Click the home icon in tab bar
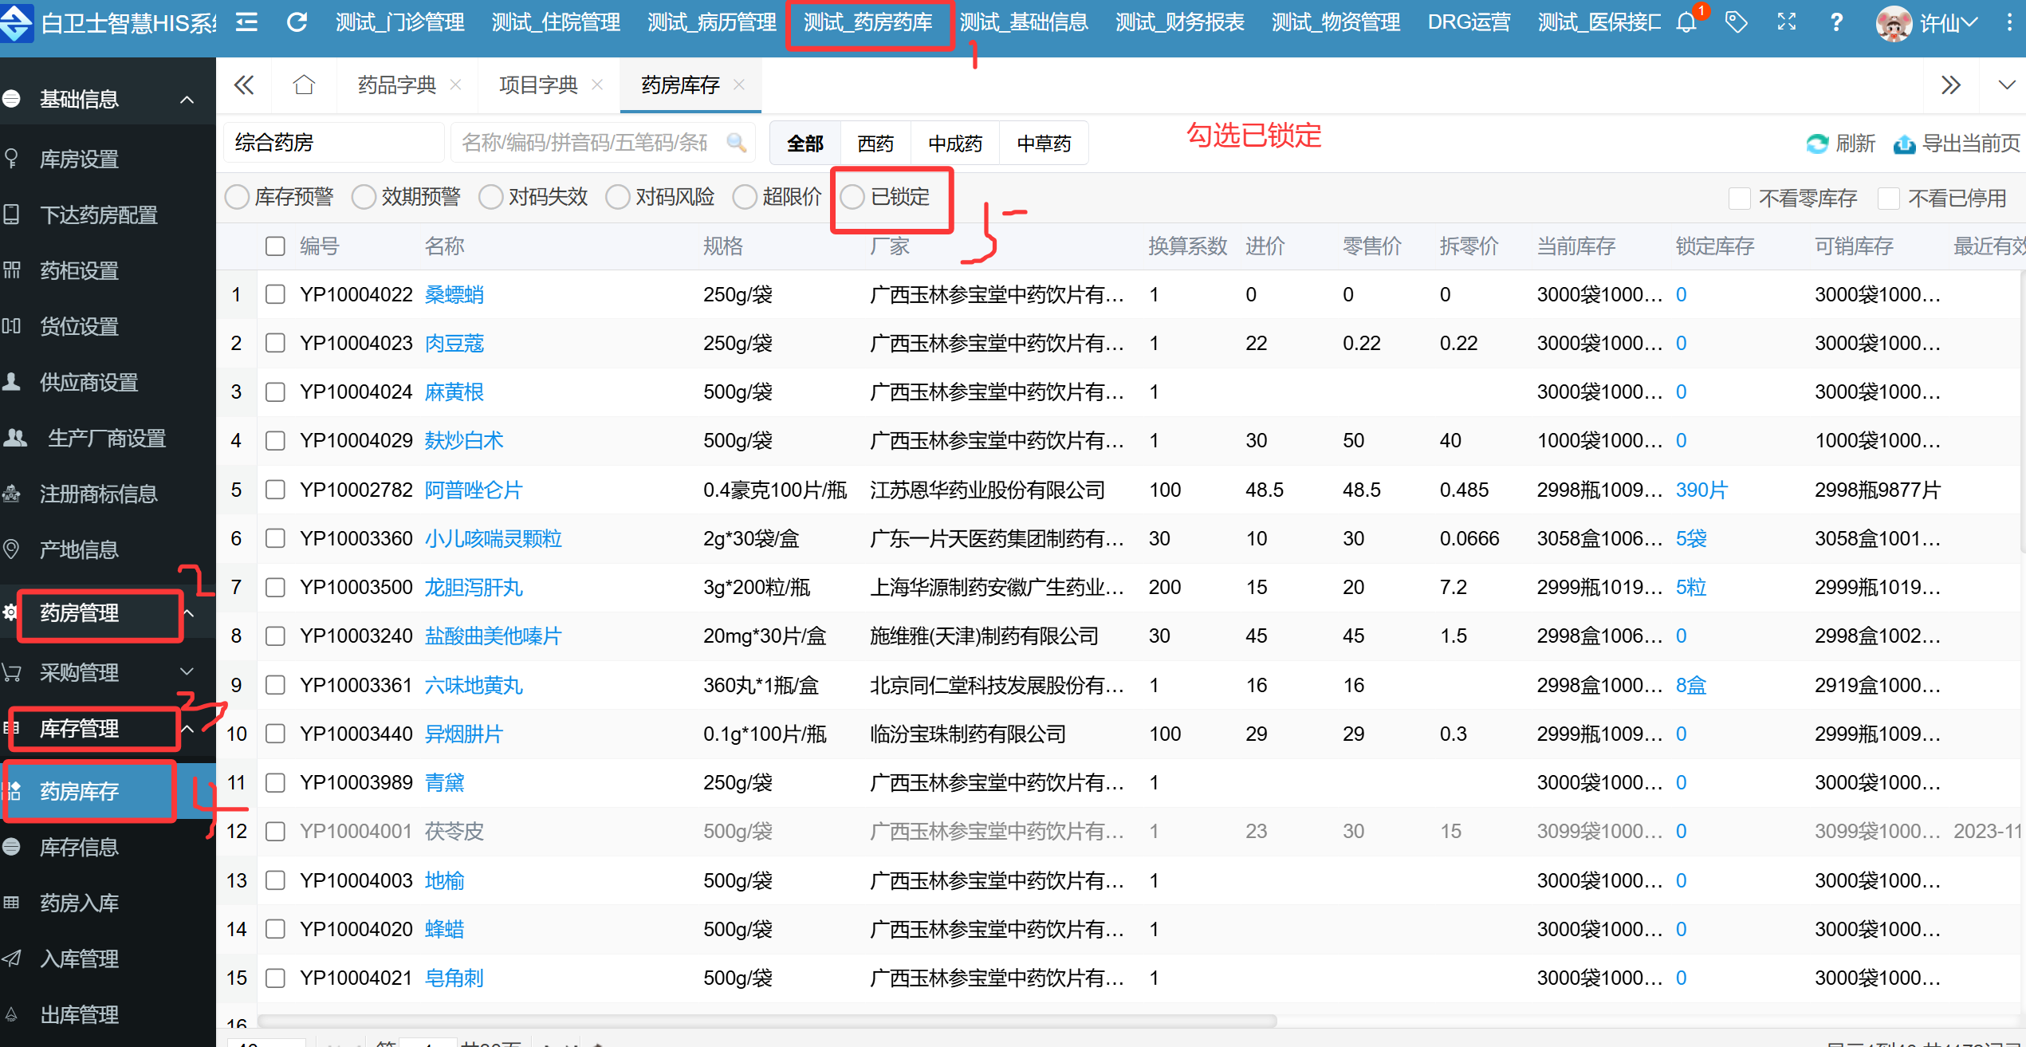The height and width of the screenshot is (1047, 2026). (304, 85)
